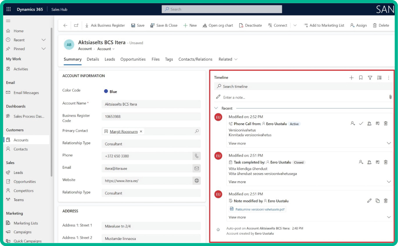This screenshot has width=398, height=246.
Task: Edit the note with pencil icon
Action: (x=370, y=201)
